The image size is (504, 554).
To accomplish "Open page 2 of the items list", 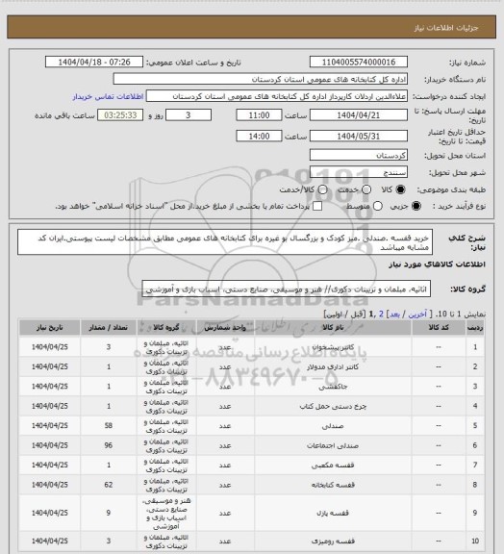I will 381,315.
